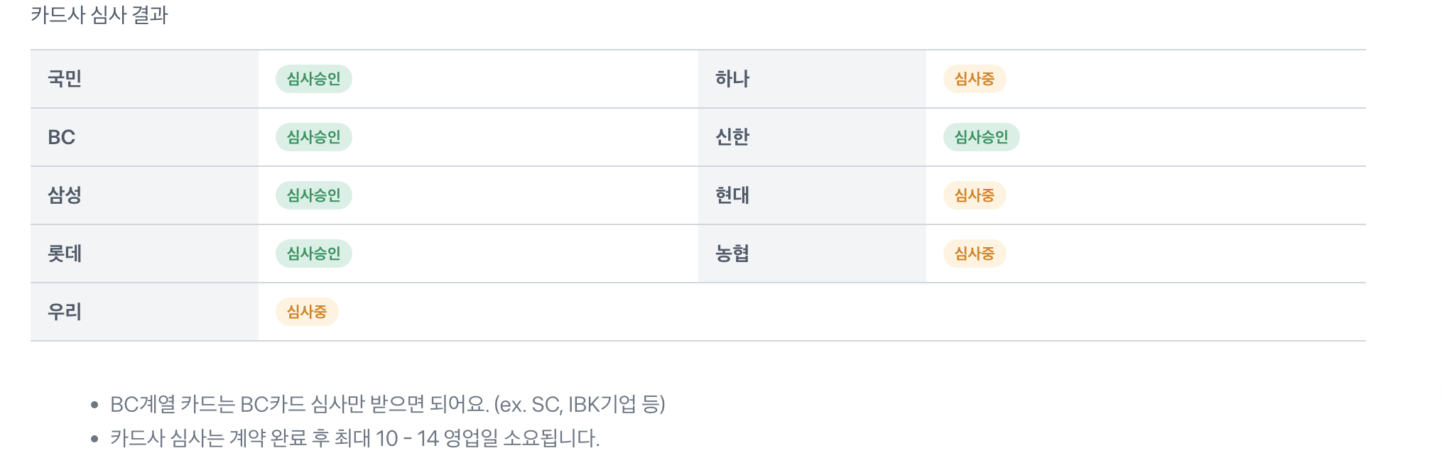The image size is (1442, 463).
Task: Select the 현대 card label
Action: pos(732,195)
